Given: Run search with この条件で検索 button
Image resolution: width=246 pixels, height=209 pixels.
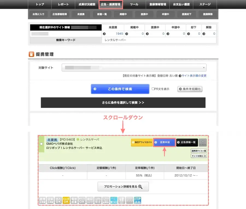Looking at the screenshot, I should pos(120,89).
